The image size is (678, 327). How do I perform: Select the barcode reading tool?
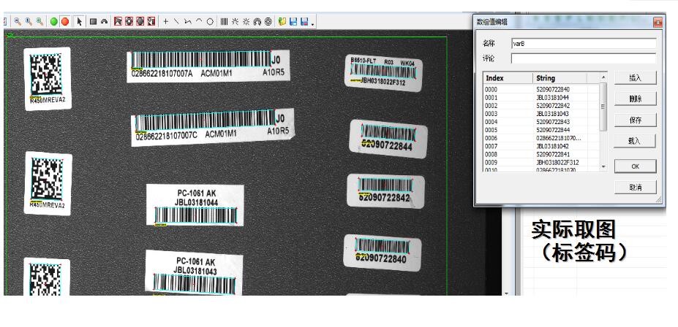(x=224, y=21)
